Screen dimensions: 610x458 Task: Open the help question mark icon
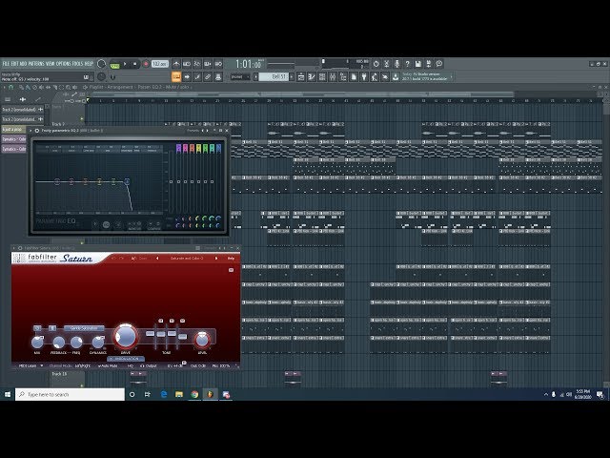(x=407, y=64)
